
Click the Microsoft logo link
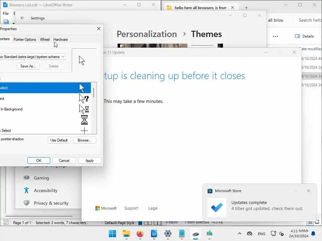pos(106,208)
